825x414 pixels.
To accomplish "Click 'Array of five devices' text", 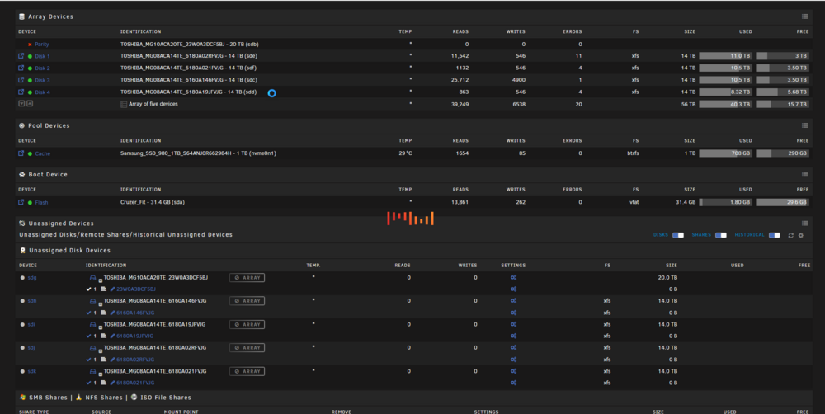I will 153,104.
